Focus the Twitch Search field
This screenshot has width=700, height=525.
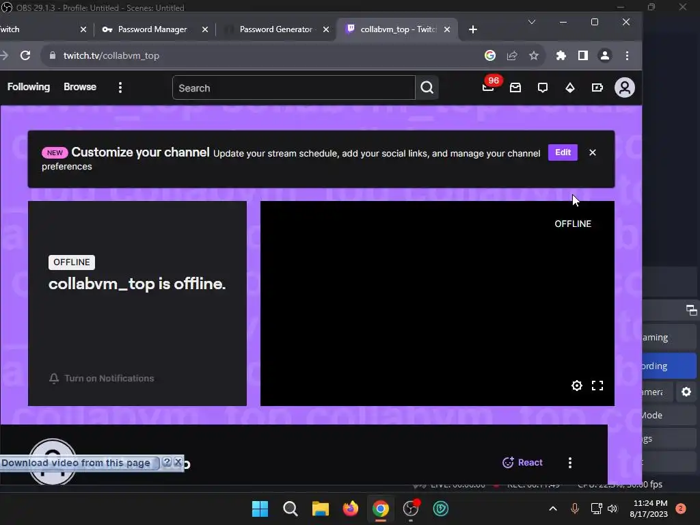point(294,87)
